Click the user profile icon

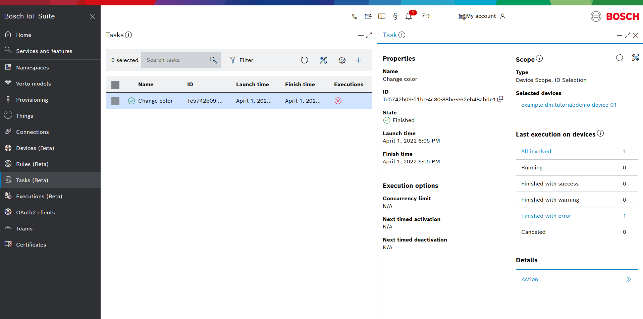point(502,16)
